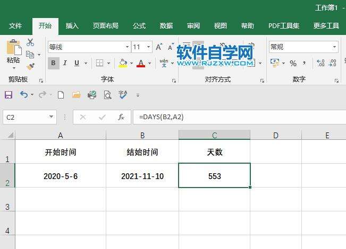346x249 pixels.
Task: Switch to 插入 Insert tab
Action: click(x=72, y=26)
